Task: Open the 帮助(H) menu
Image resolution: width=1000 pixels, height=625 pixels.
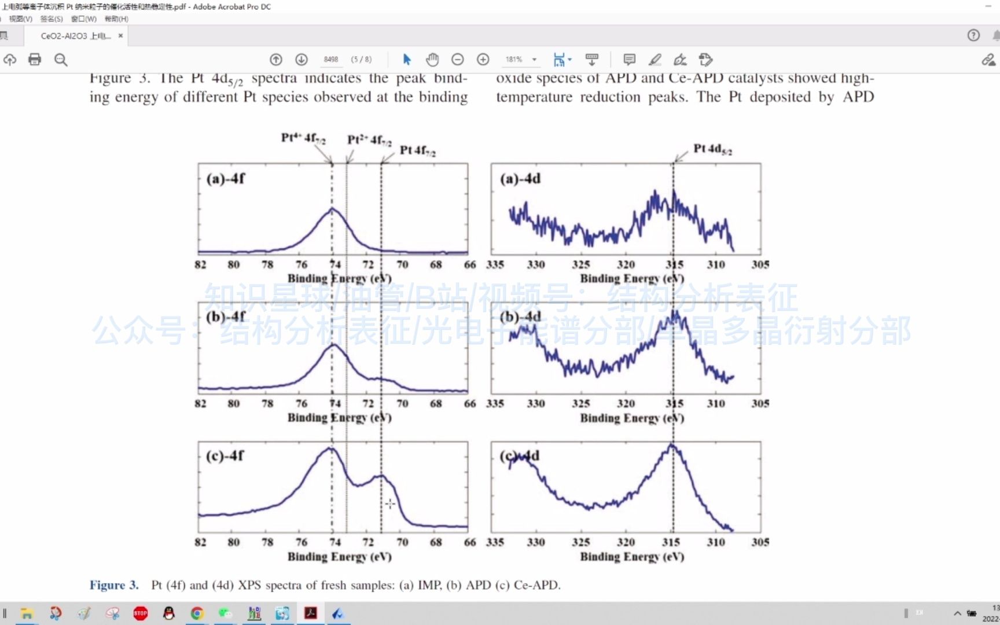Action: click(x=116, y=19)
